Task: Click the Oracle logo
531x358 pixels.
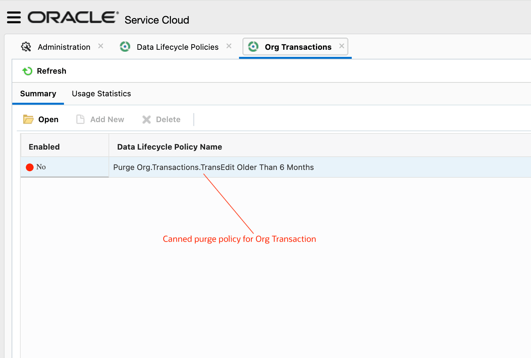Action: (73, 17)
